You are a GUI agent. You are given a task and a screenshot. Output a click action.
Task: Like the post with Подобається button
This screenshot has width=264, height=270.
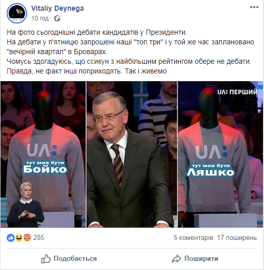[69, 259]
